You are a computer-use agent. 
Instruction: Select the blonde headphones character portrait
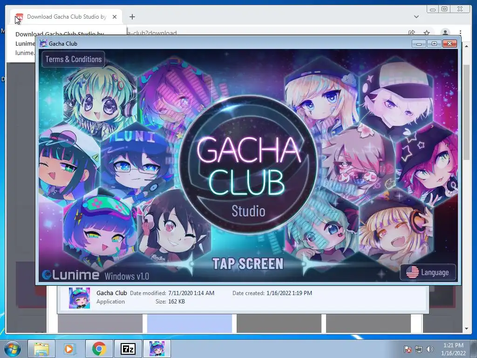396,228
